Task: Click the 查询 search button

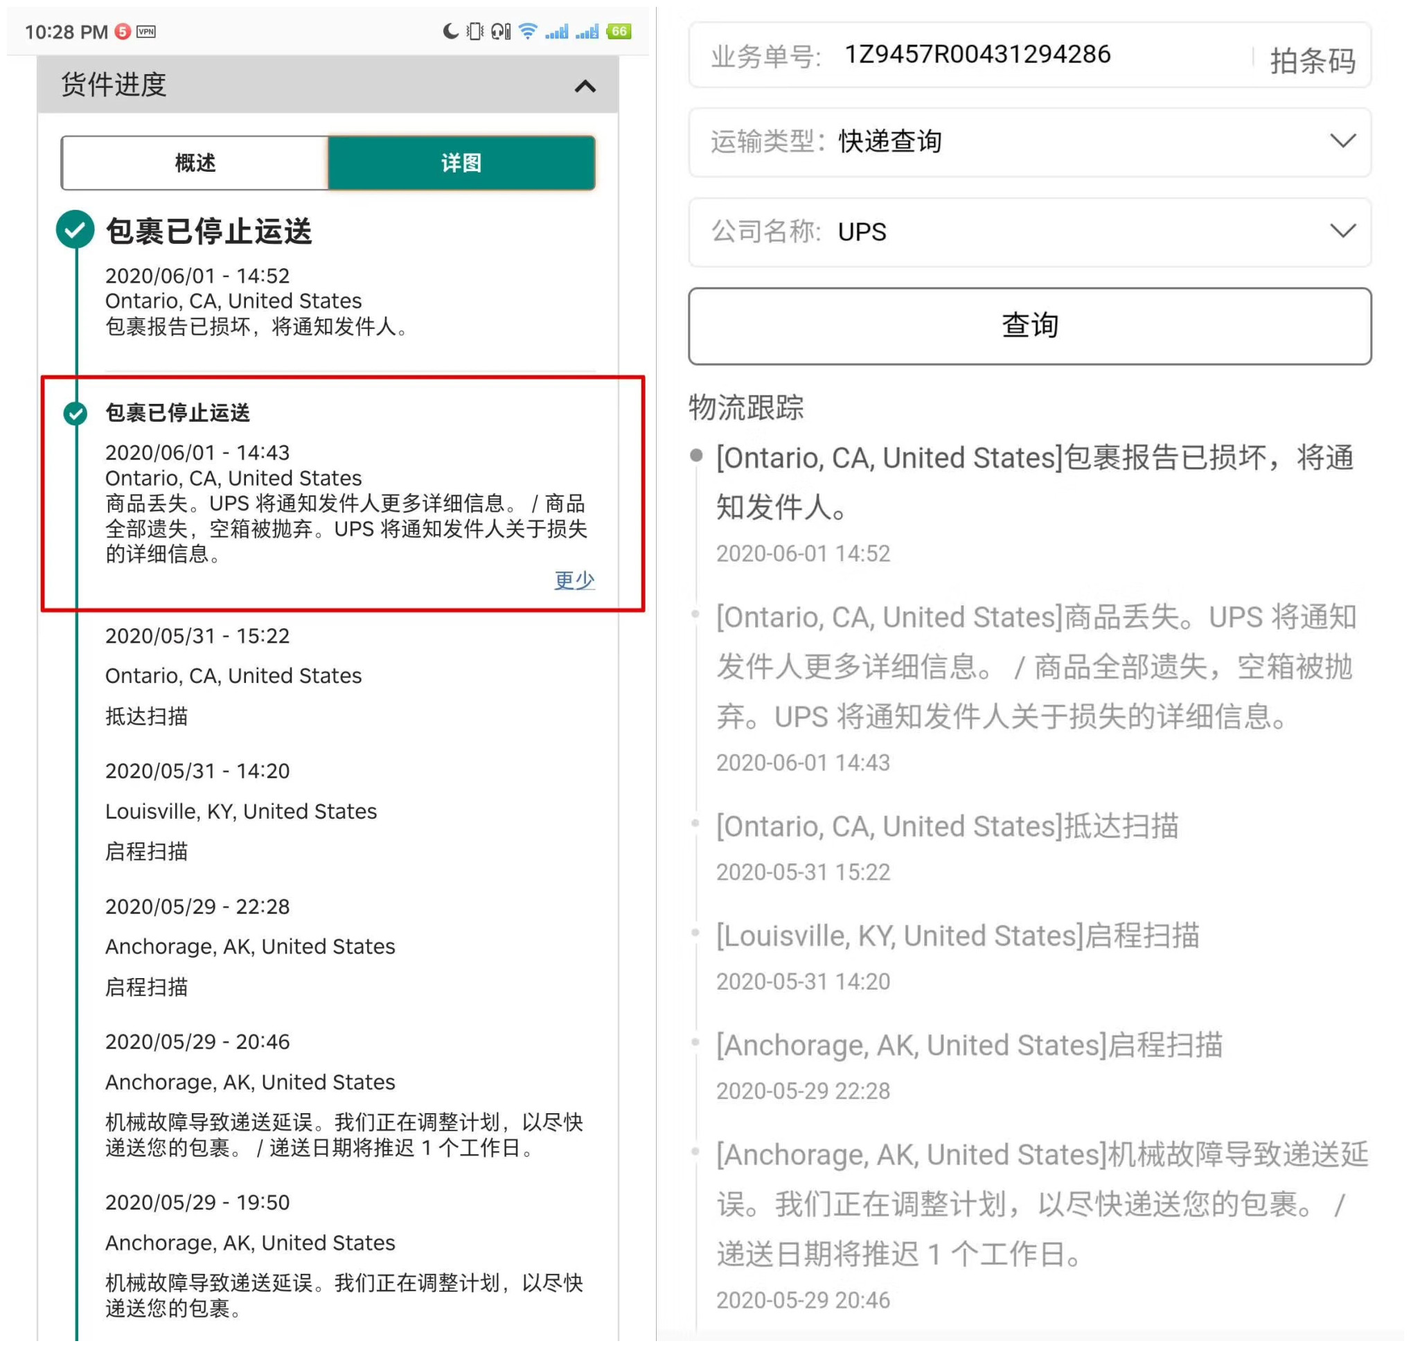Action: tap(1029, 326)
